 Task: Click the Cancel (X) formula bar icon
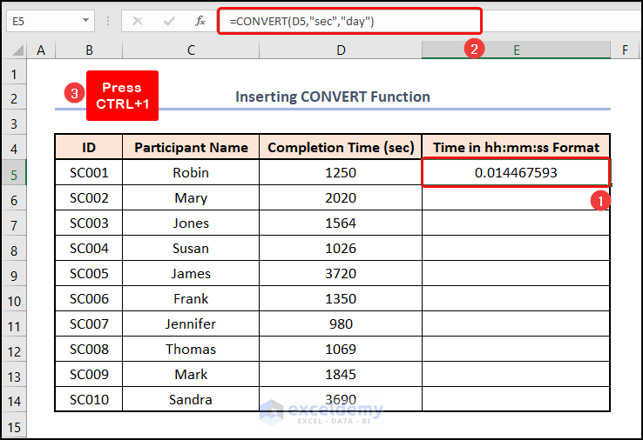coord(138,21)
